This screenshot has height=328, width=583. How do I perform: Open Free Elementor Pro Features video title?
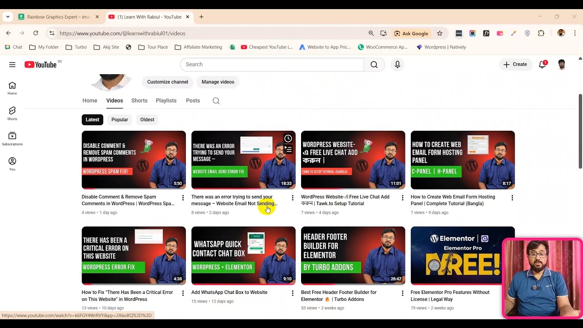coord(450,296)
